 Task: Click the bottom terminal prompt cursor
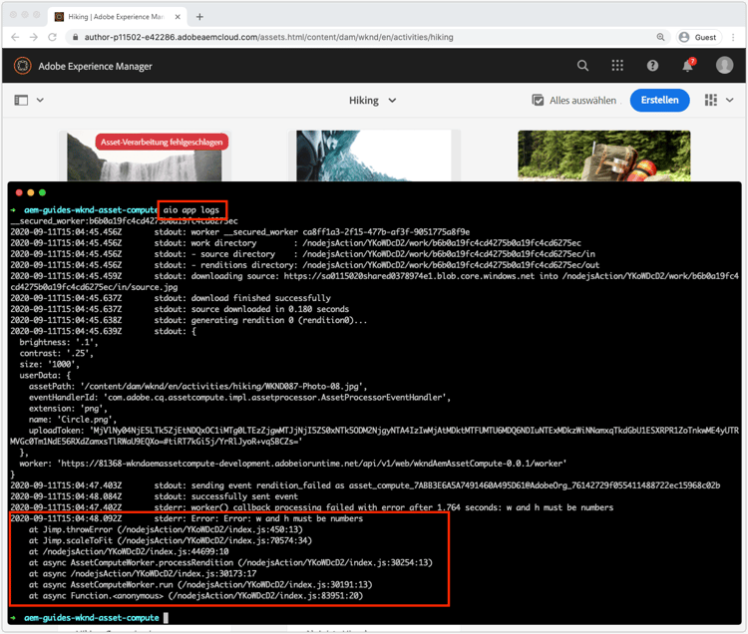[x=166, y=618]
